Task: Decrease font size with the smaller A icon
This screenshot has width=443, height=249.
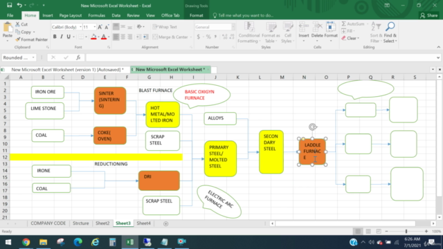Action: 107,27
